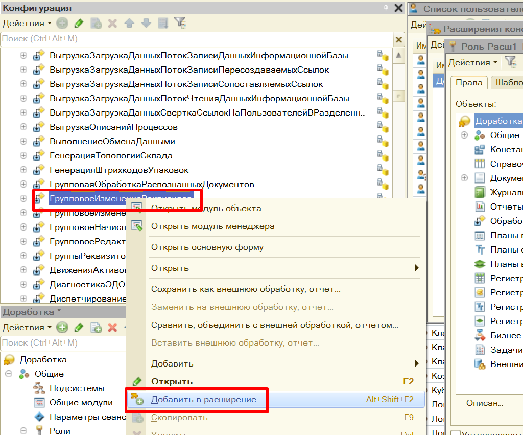This screenshot has height=435, width=523.
Task: Click the green Add button in the Конфигурация toolbar
Action: [62, 24]
